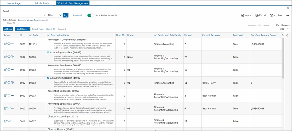Open the Filter dropdown next to search
The height and width of the screenshot is (131, 292).
click(x=54, y=15)
